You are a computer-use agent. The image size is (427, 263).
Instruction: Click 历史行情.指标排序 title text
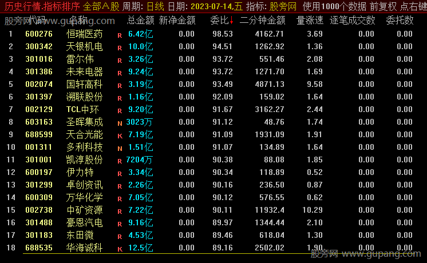pyautogui.click(x=42, y=6)
